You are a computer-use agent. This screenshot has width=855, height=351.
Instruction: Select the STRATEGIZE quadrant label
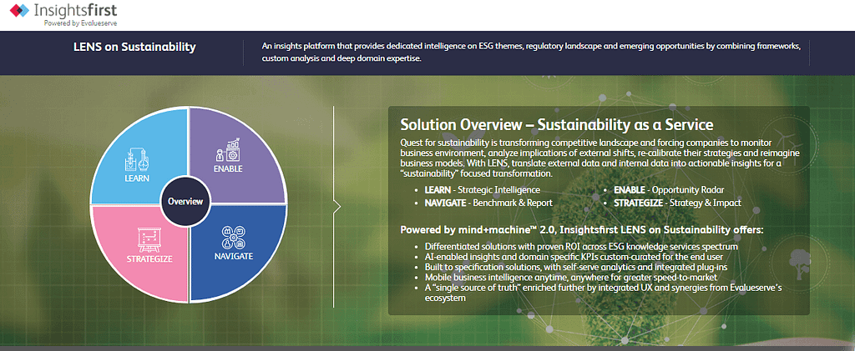click(149, 258)
